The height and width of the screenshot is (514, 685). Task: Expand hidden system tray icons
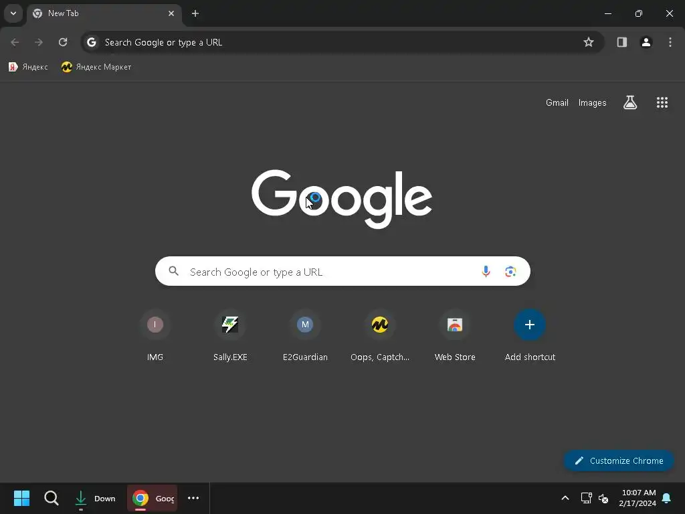coord(565,498)
